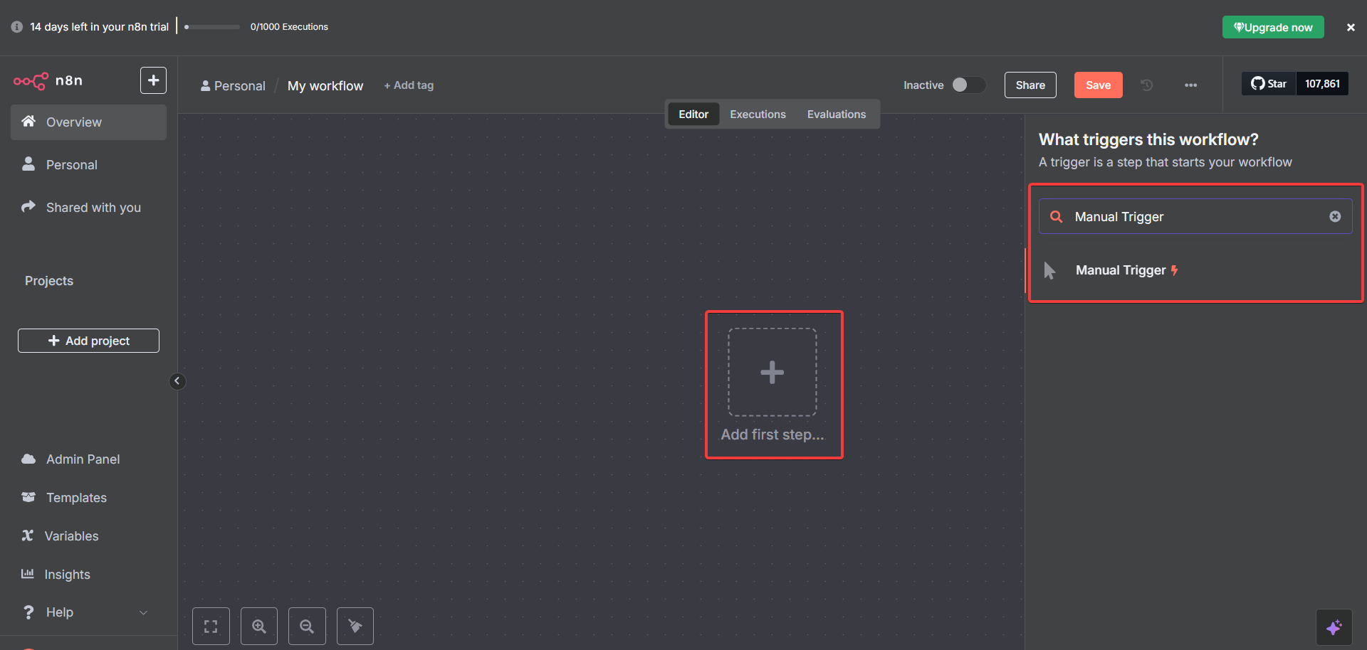Open the three-dot options menu

click(x=1190, y=85)
